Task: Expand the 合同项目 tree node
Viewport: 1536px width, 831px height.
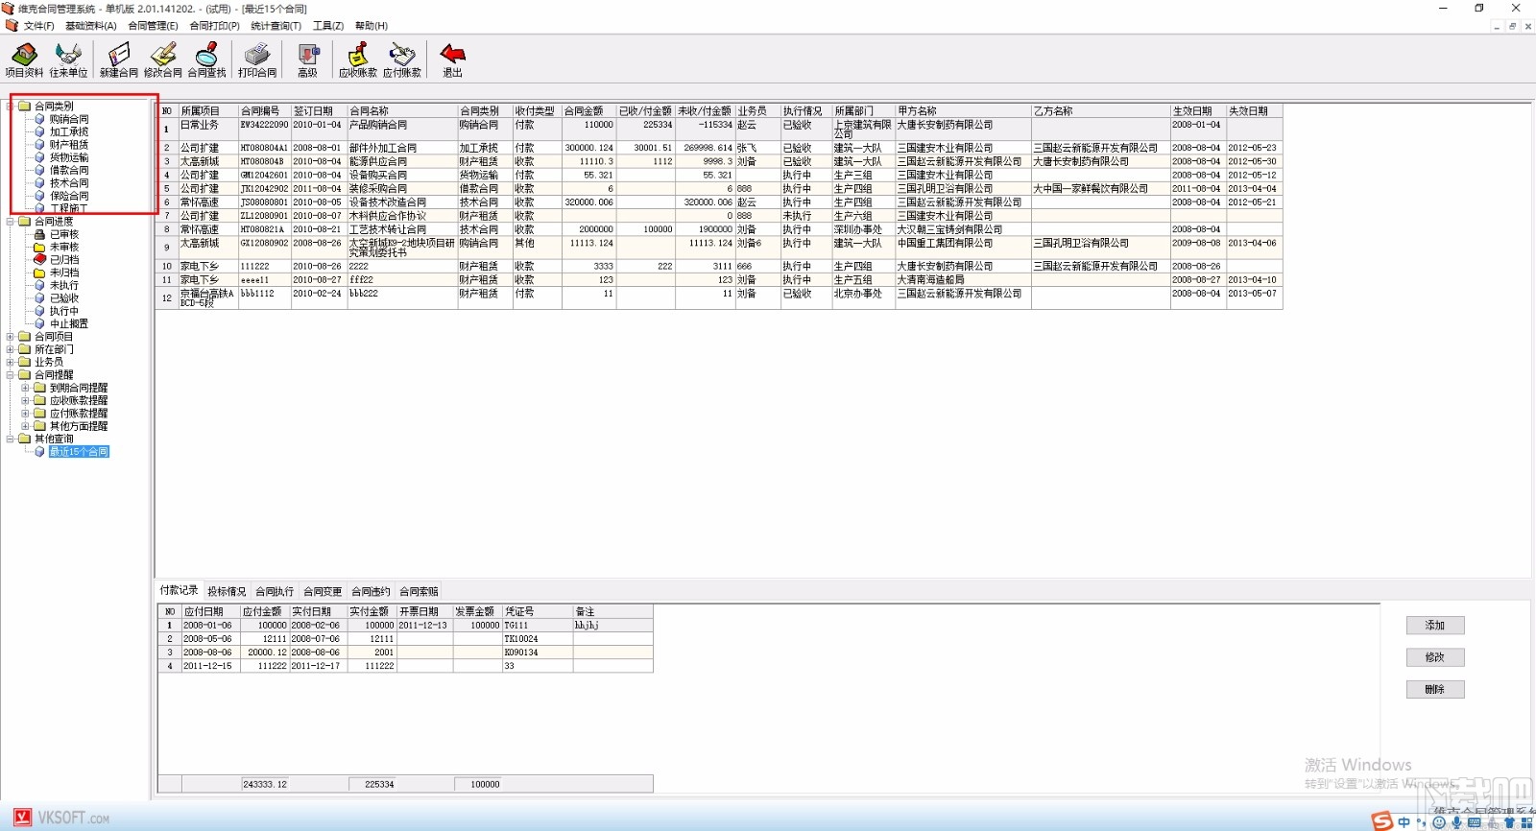Action: [11, 337]
